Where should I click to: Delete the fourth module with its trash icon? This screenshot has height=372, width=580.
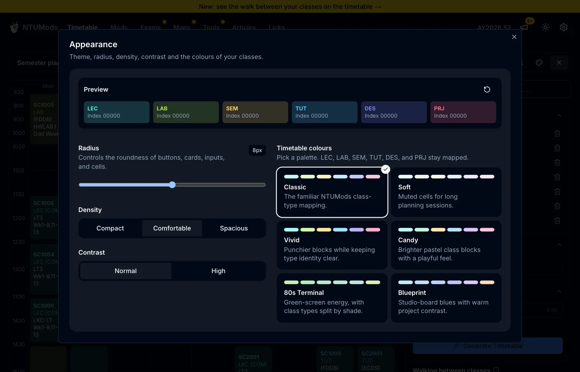(x=557, y=177)
